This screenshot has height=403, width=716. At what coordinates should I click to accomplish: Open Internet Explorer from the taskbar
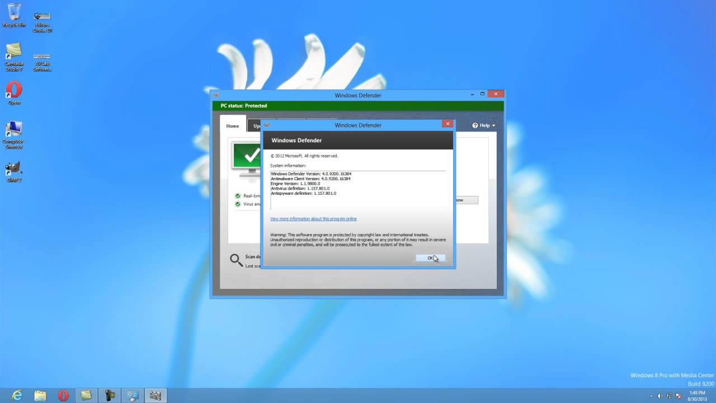pyautogui.click(x=17, y=396)
